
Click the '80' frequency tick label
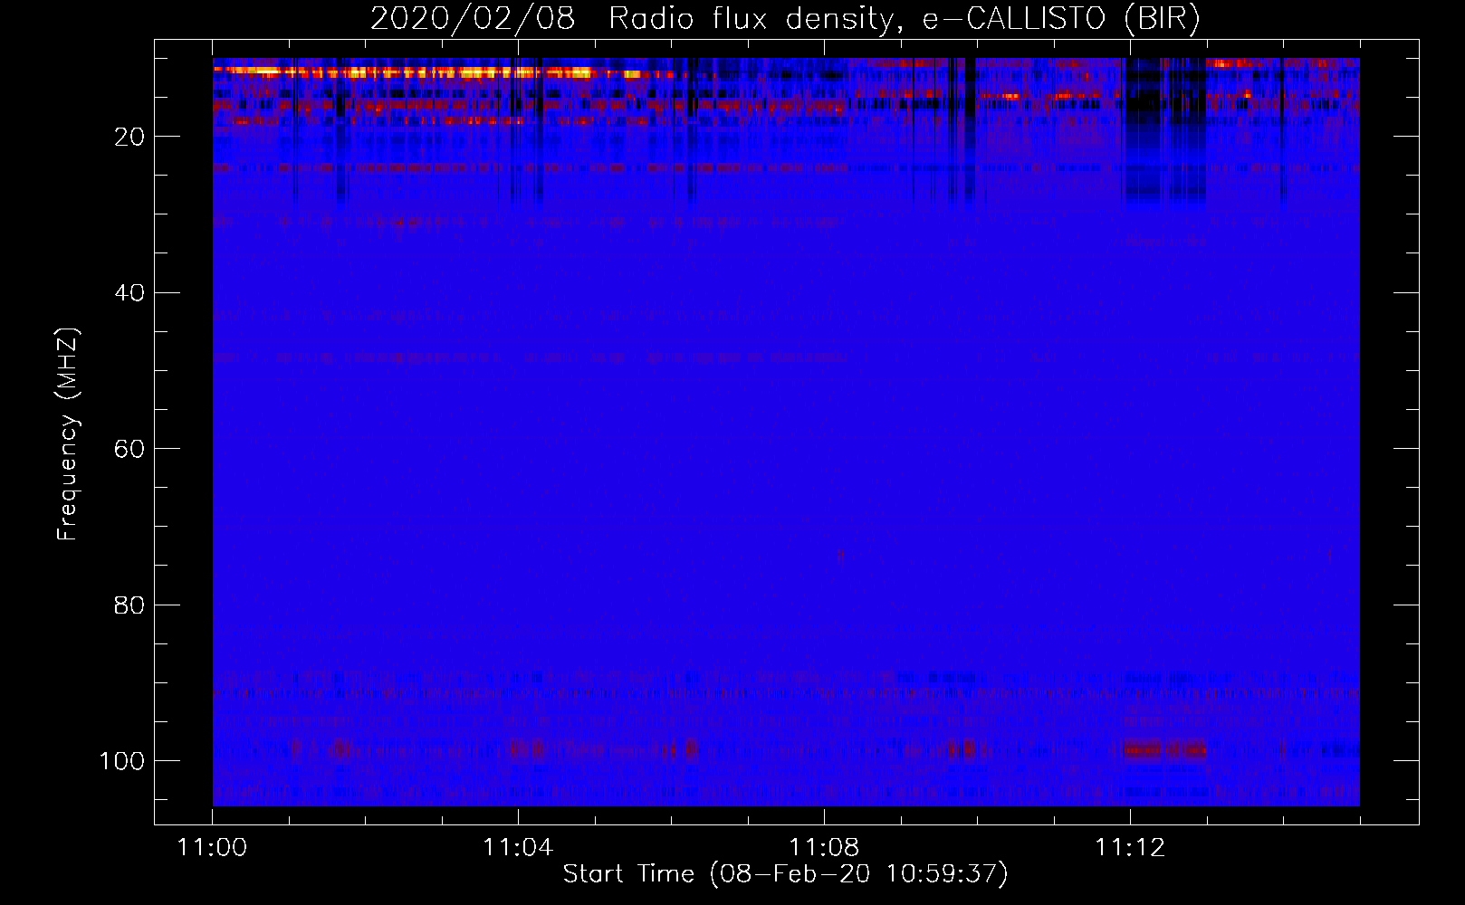(129, 605)
